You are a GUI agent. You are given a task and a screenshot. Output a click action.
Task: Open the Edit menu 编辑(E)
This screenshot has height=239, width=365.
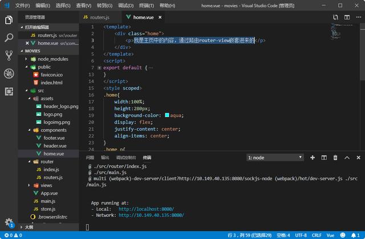[43, 6]
